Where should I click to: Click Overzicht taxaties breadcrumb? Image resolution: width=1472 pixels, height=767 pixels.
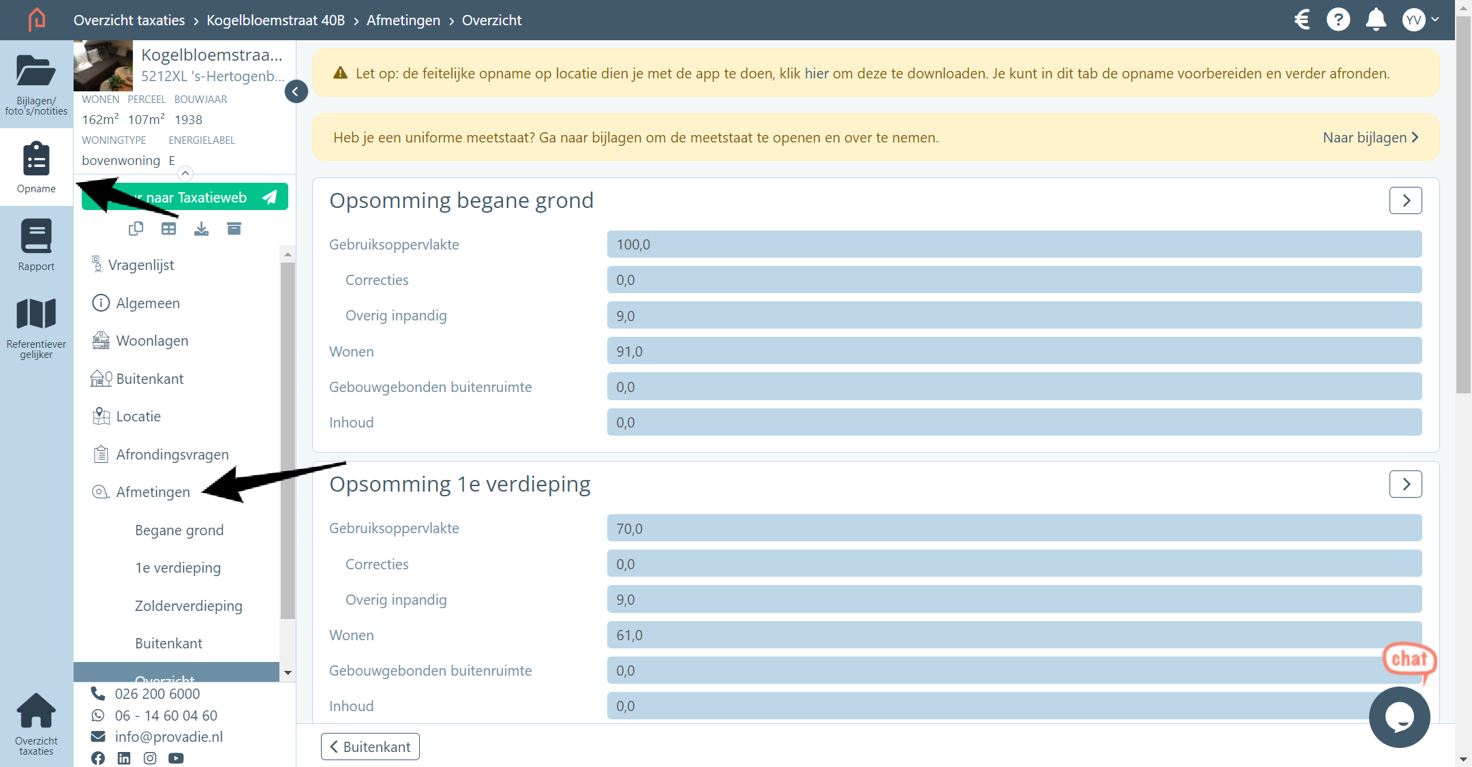click(129, 20)
